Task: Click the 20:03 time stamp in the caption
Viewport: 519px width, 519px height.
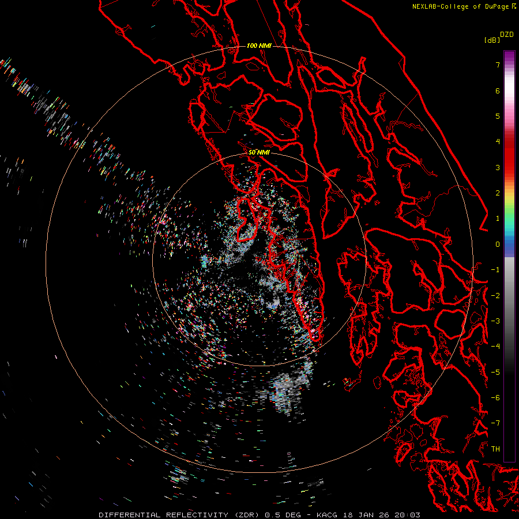Action: pos(408,515)
